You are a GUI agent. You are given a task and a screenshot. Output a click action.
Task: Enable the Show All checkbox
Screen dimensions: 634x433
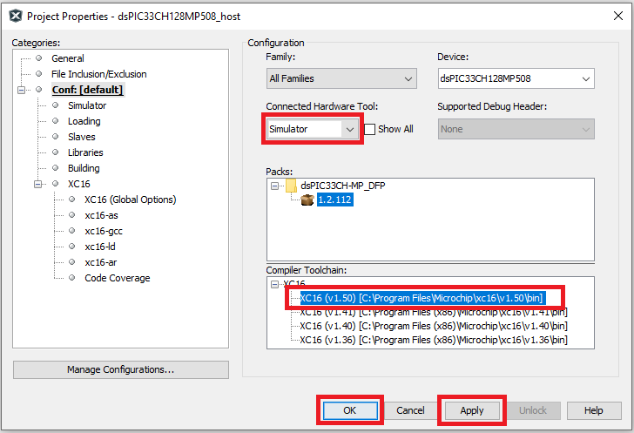pyautogui.click(x=369, y=129)
